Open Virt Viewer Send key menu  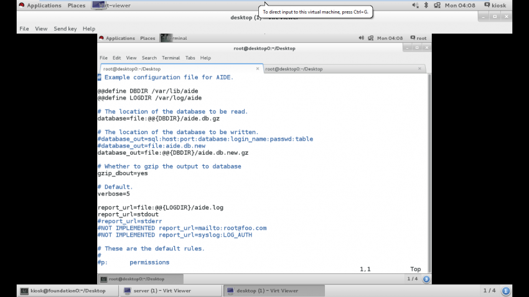pyautogui.click(x=65, y=29)
